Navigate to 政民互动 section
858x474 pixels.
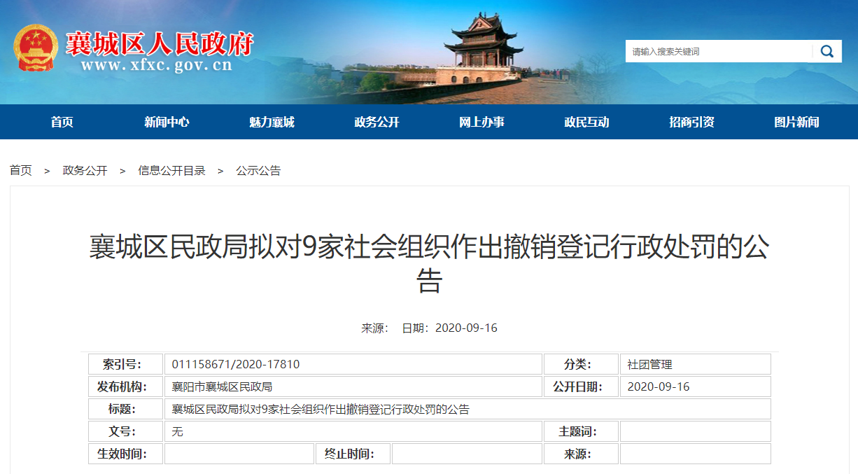click(586, 123)
